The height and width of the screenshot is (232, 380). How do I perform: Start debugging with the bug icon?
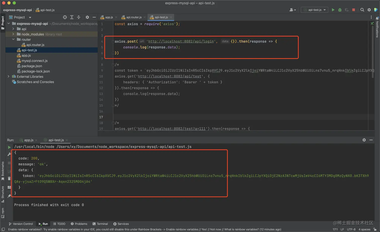coord(340,10)
